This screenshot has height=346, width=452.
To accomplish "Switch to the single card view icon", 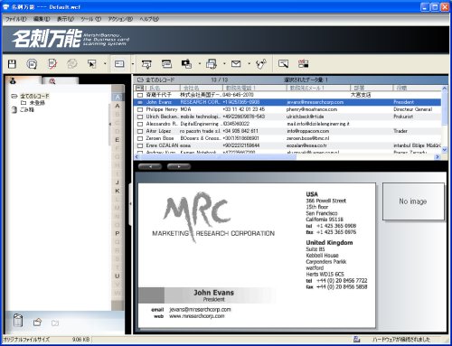I will click(119, 64).
